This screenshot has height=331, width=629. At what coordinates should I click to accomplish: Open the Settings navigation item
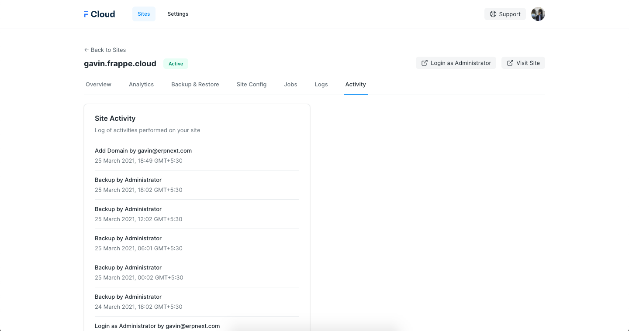[178, 14]
